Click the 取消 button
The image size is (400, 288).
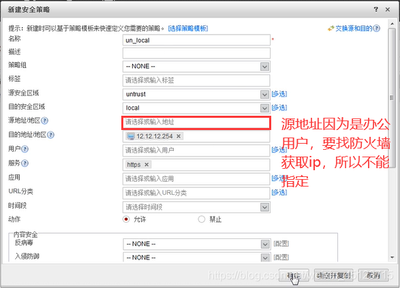(373, 276)
